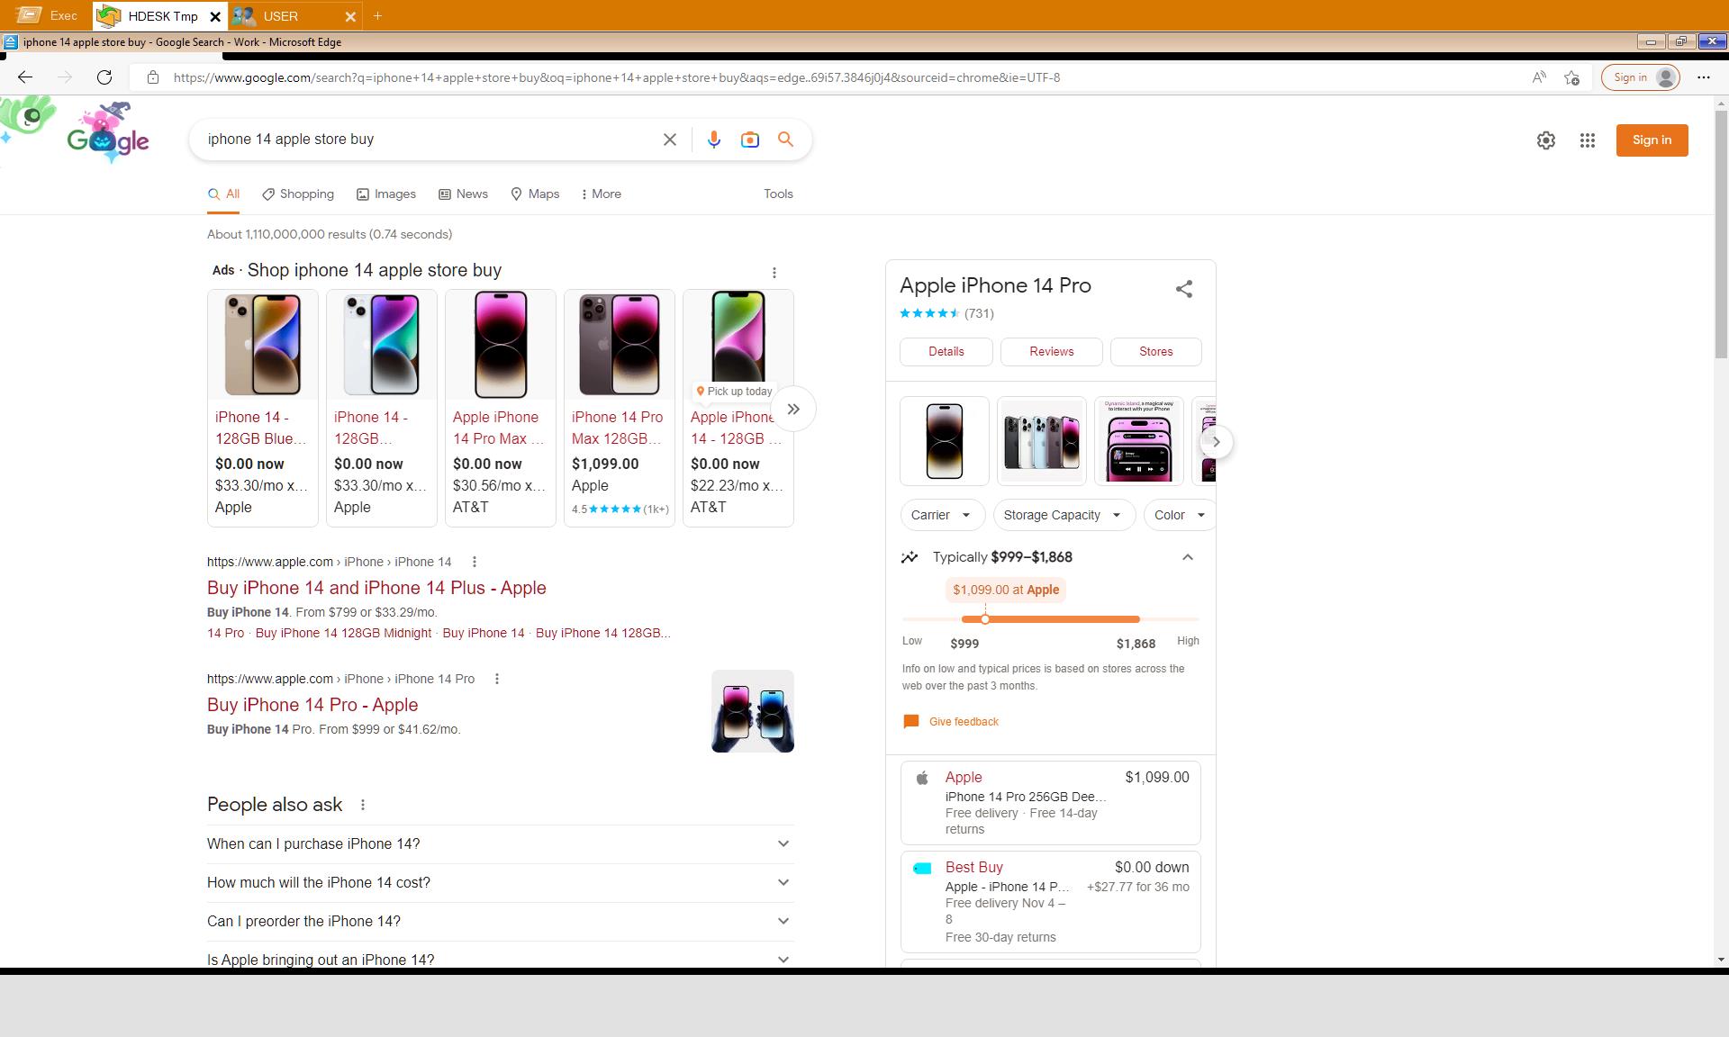Search by image camera icon
The width and height of the screenshot is (1729, 1037).
tap(749, 140)
